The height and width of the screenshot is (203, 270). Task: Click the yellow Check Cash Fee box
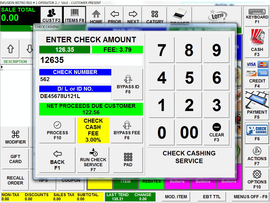[93, 131]
